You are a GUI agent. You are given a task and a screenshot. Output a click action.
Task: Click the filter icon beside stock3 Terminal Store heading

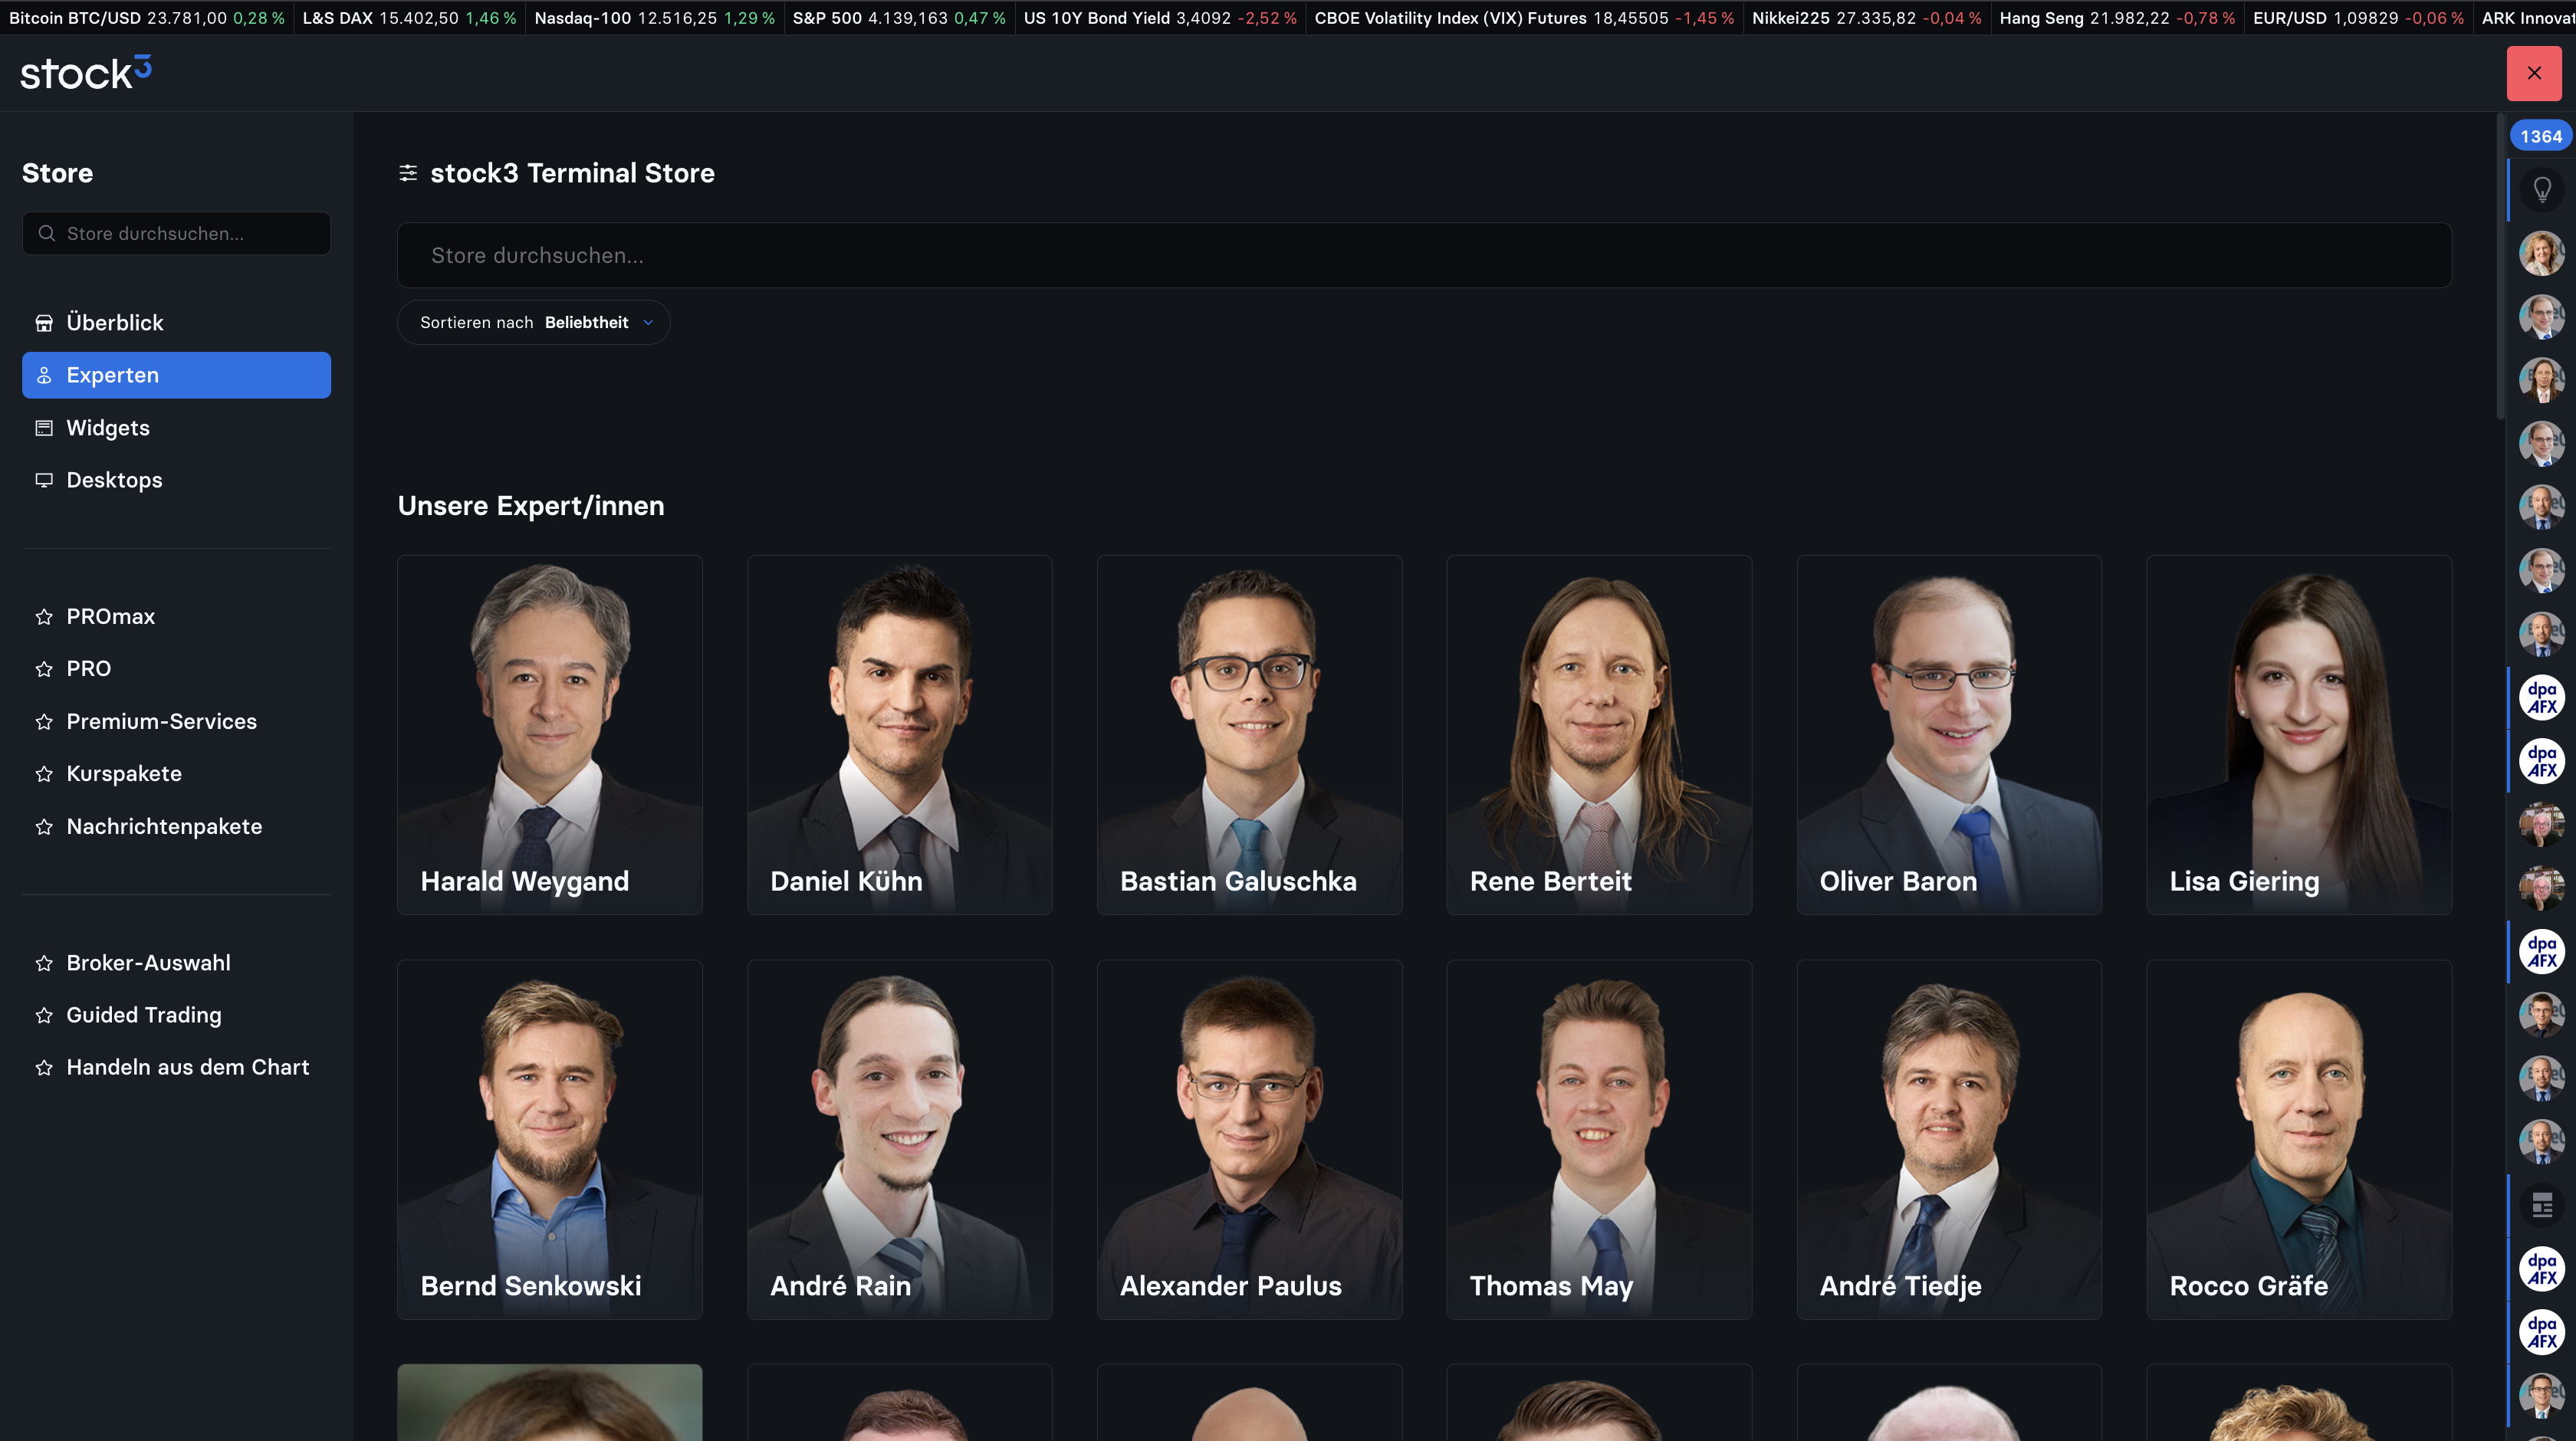tap(408, 173)
